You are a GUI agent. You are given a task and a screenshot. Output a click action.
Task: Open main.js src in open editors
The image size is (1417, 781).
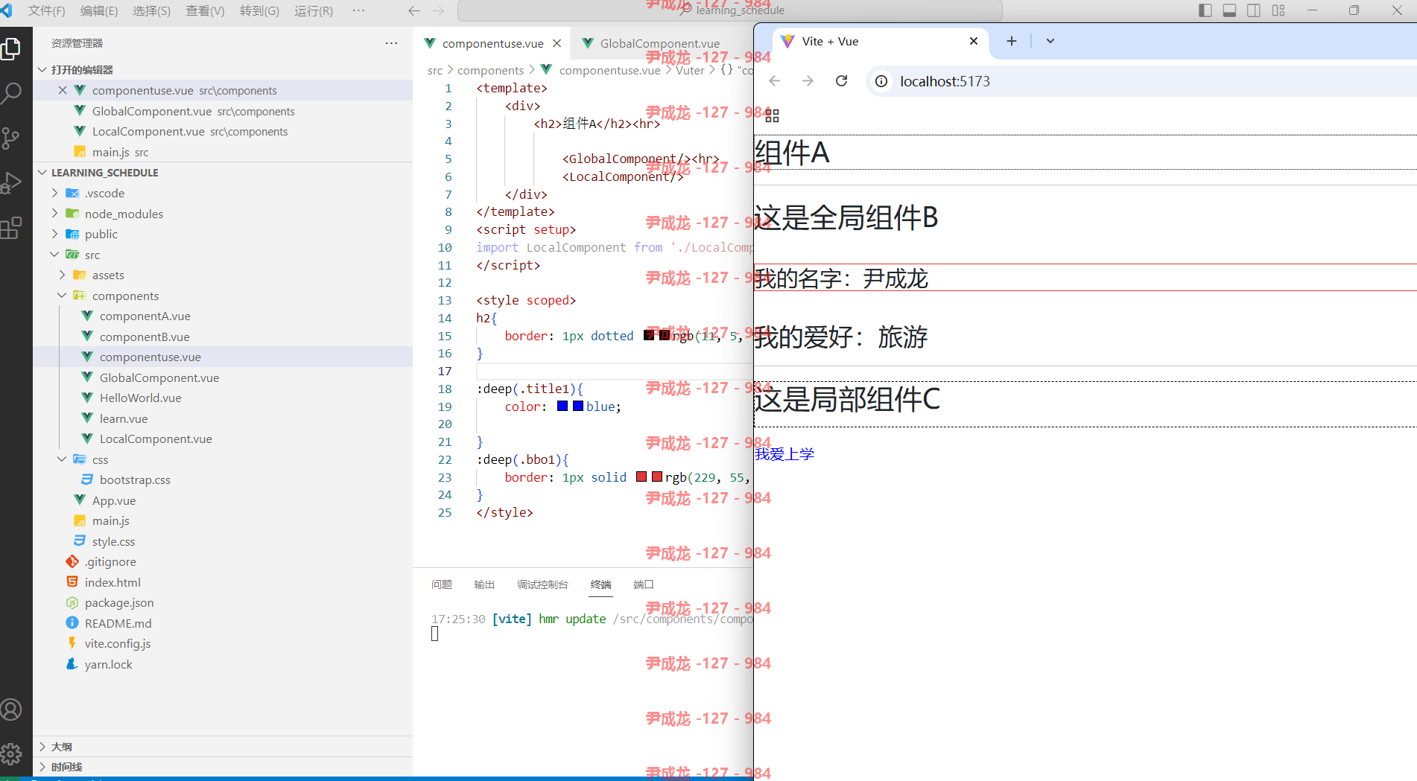[x=121, y=152]
